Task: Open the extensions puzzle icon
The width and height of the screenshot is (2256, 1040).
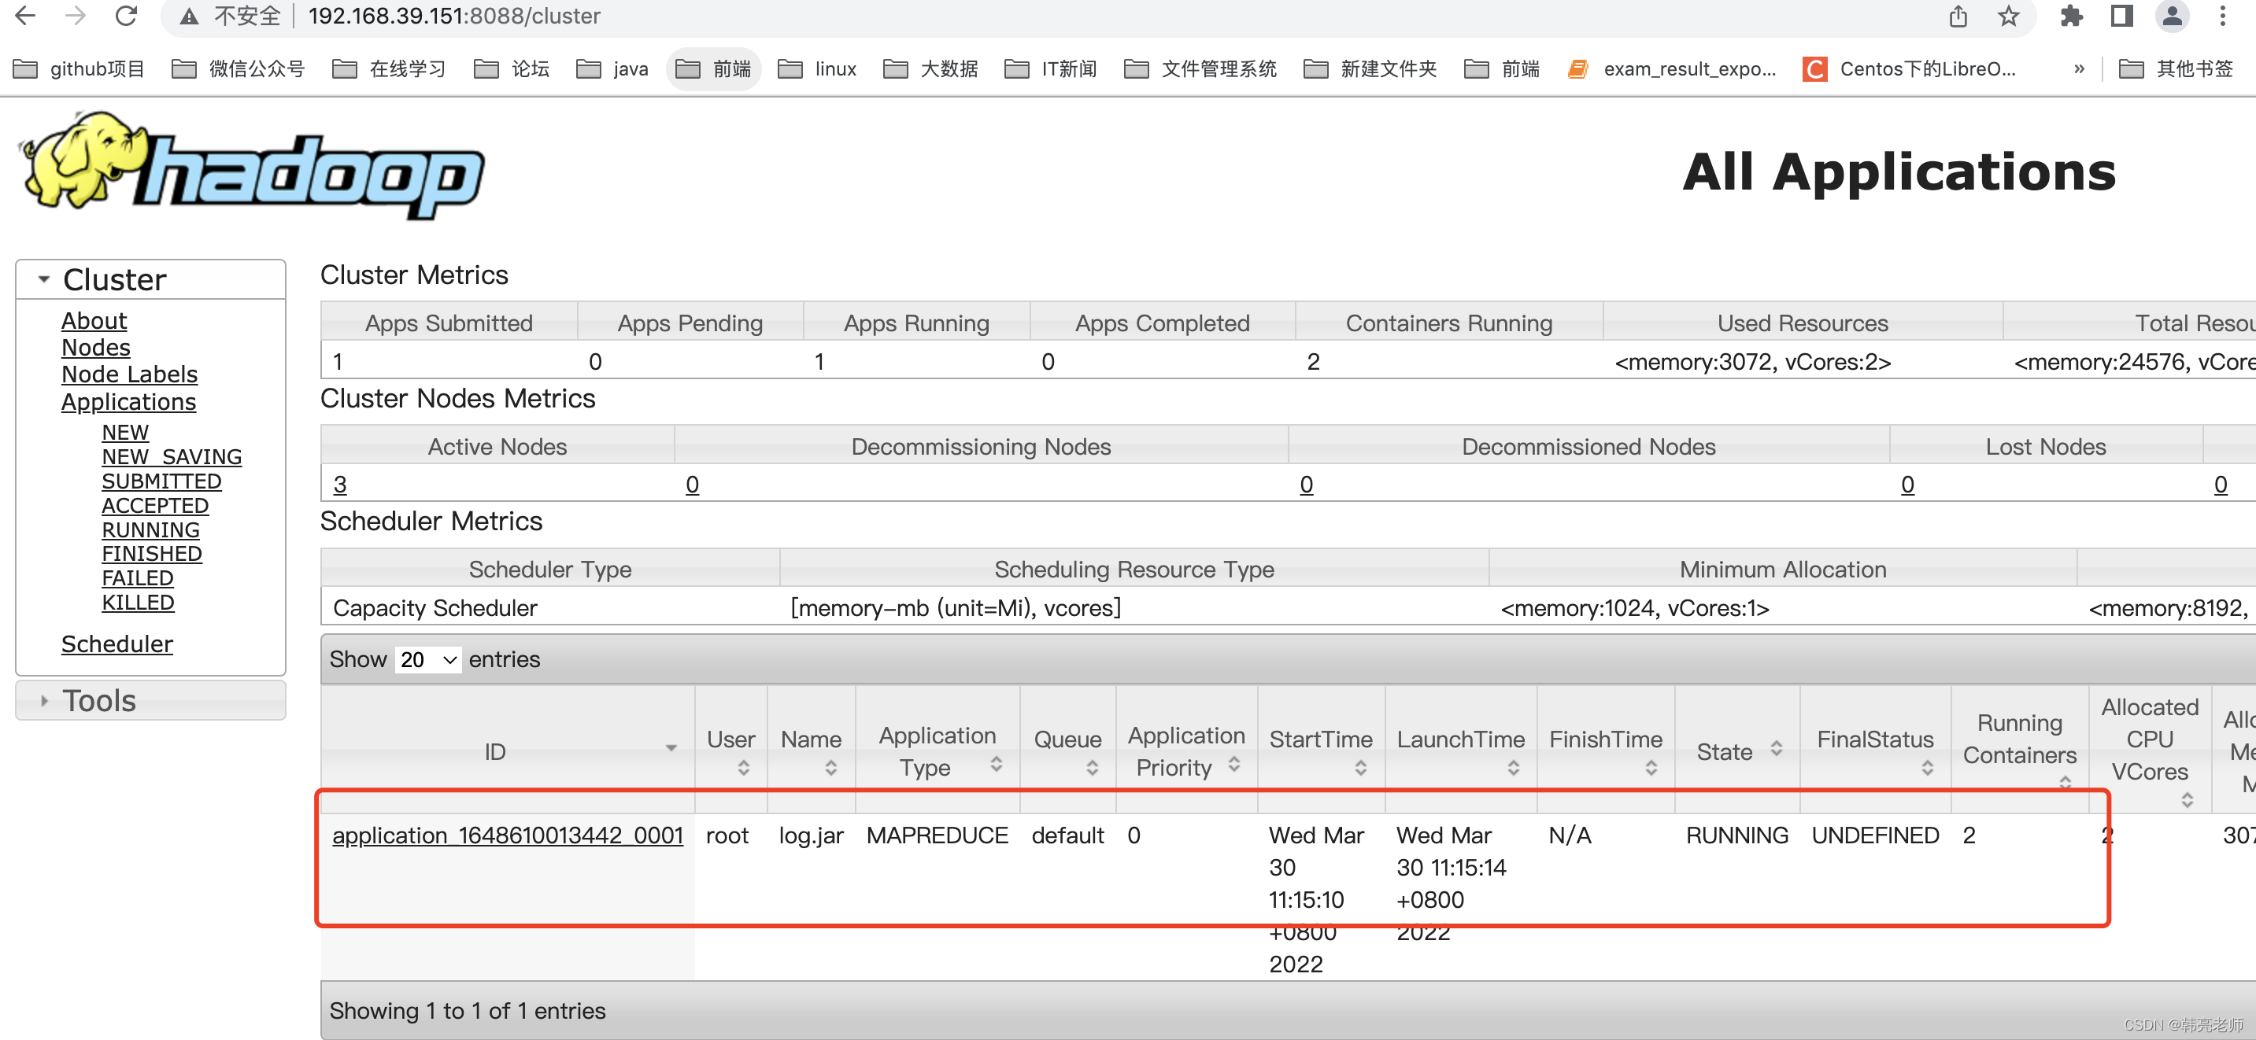Action: (x=2070, y=16)
